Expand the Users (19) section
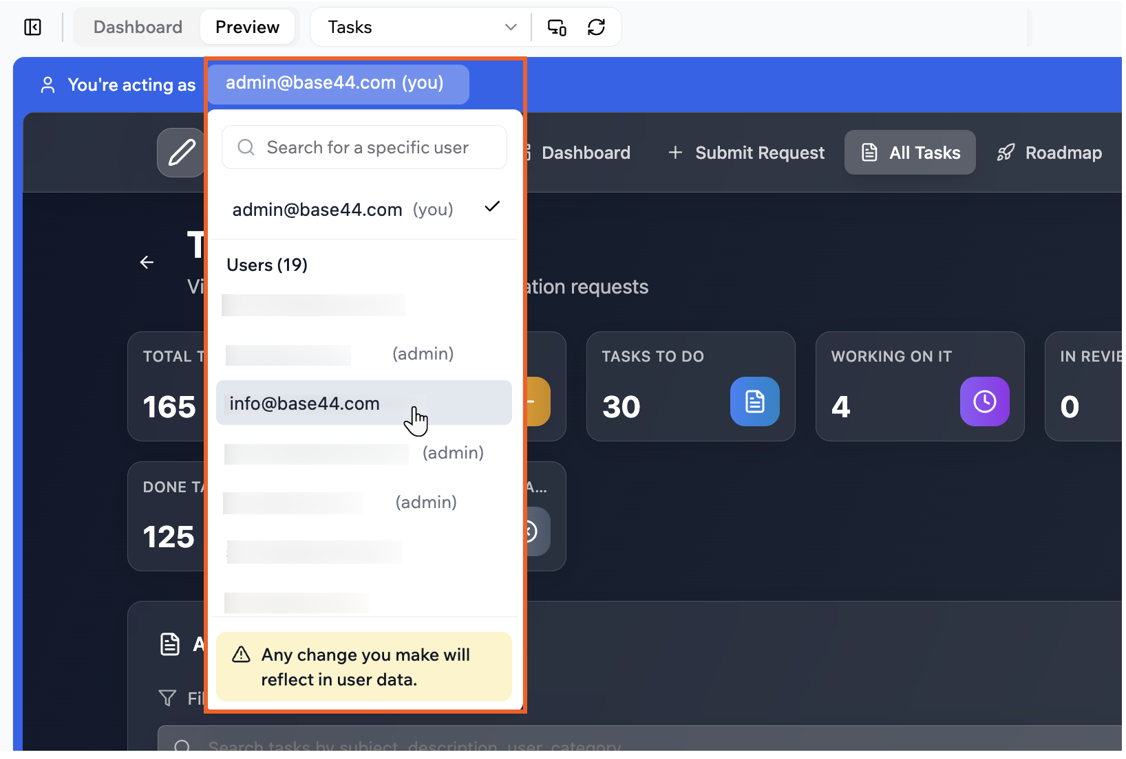1126x759 pixels. pyautogui.click(x=266, y=265)
